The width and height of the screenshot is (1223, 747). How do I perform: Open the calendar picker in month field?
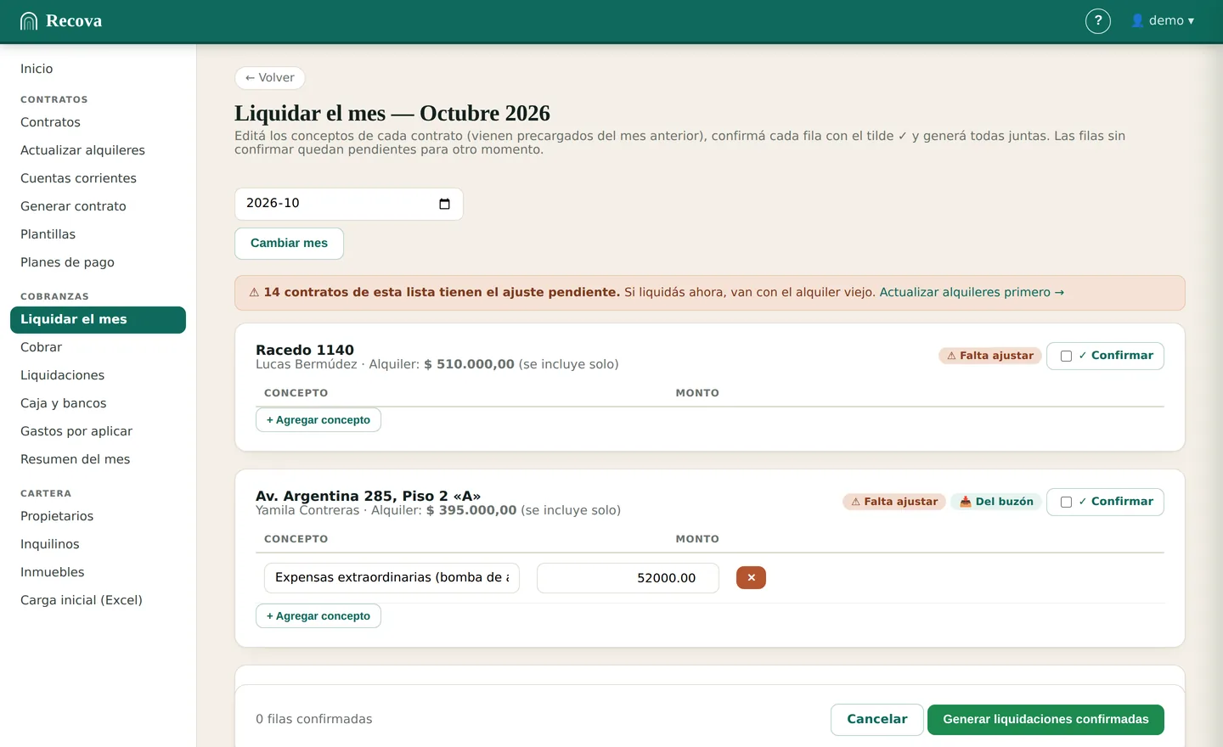click(444, 204)
